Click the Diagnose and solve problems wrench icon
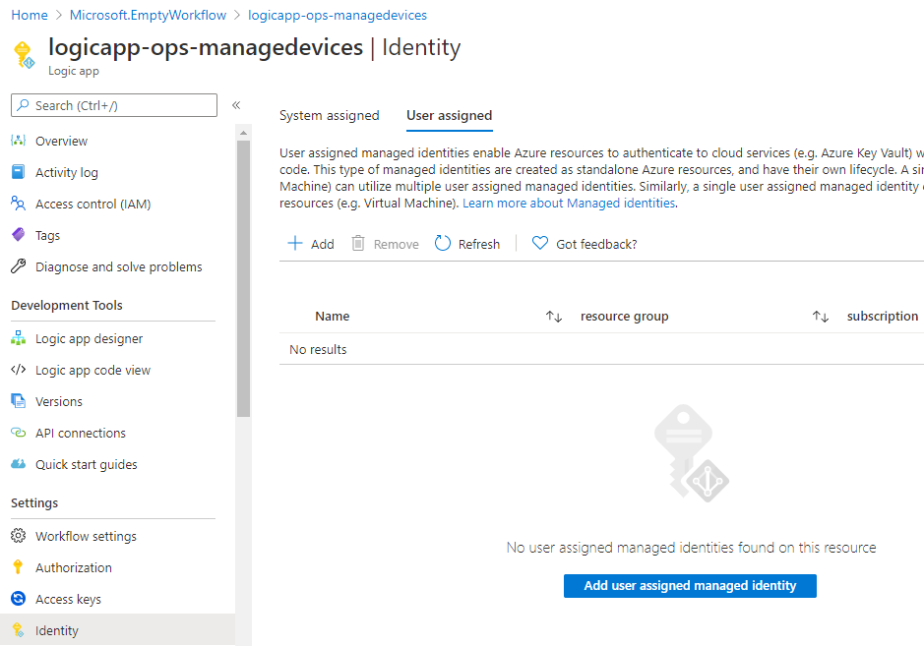Image resolution: width=924 pixels, height=646 pixels. pyautogui.click(x=19, y=266)
